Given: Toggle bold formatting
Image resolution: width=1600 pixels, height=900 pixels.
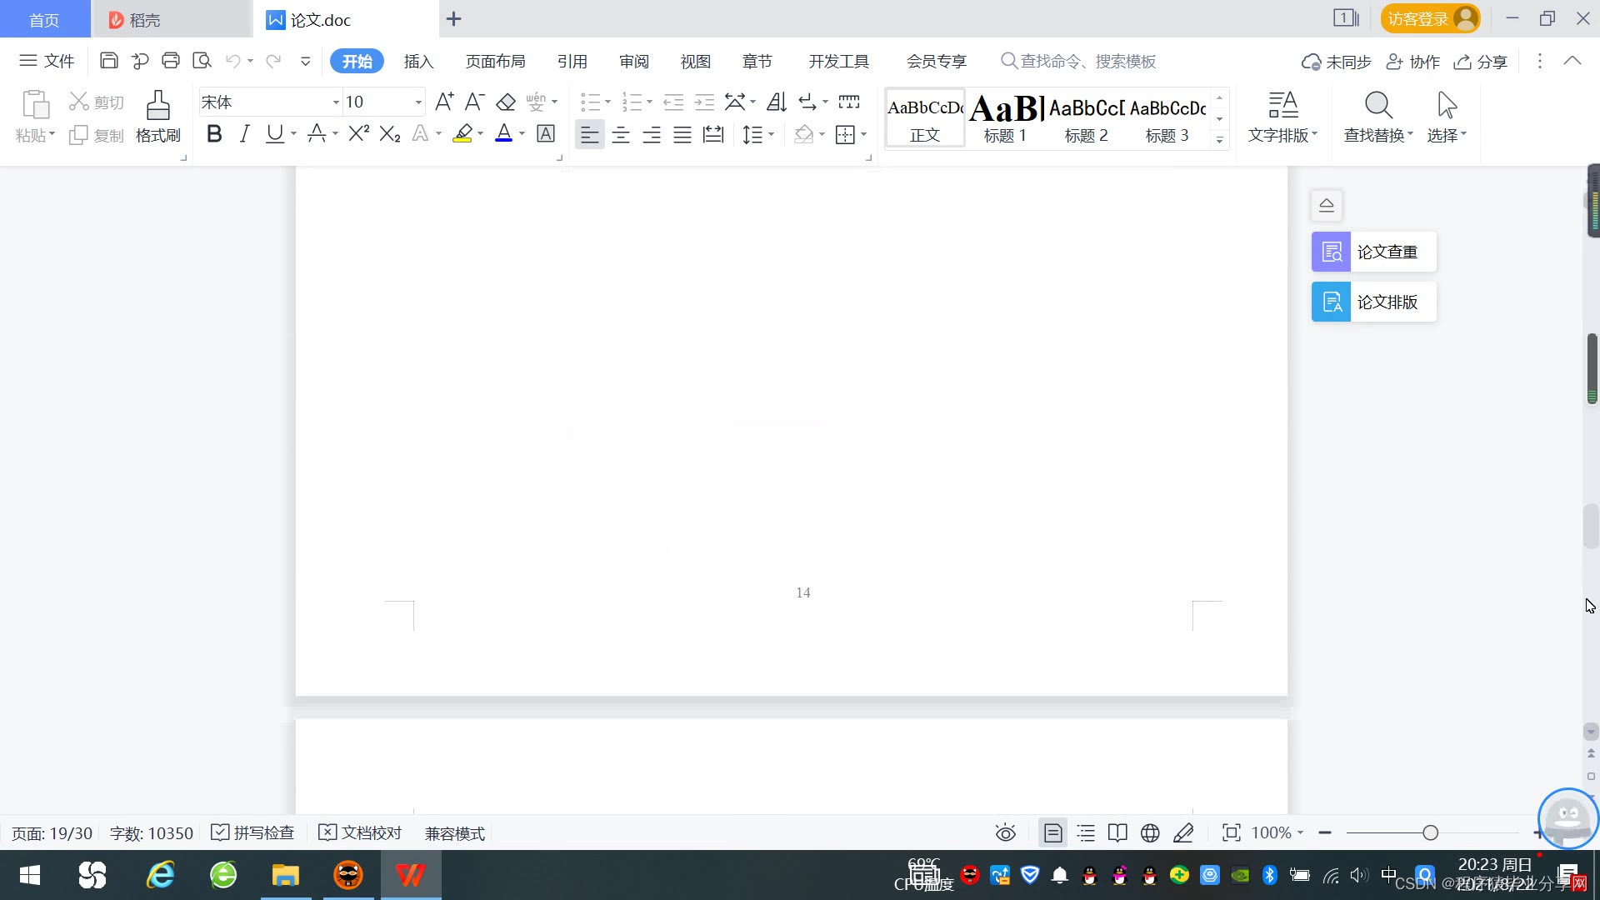Looking at the screenshot, I should [x=214, y=134].
